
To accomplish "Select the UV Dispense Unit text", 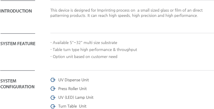I will point(73,80).
